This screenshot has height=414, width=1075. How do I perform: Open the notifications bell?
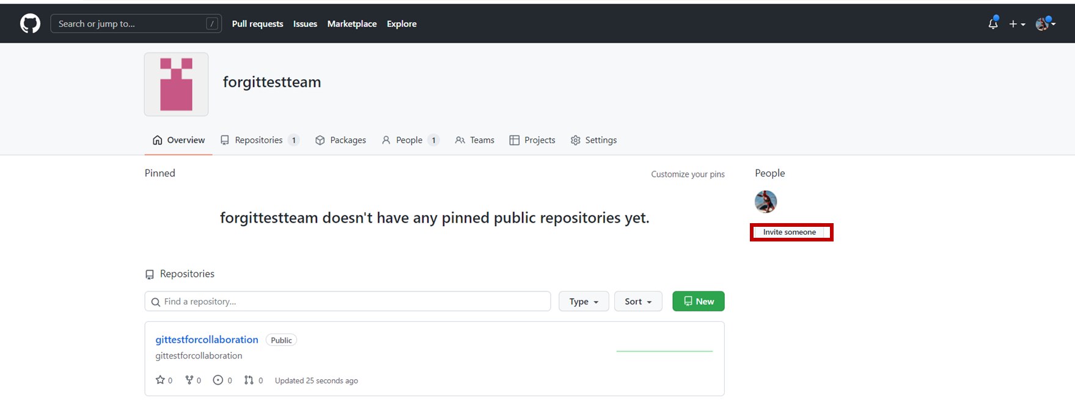click(x=993, y=24)
